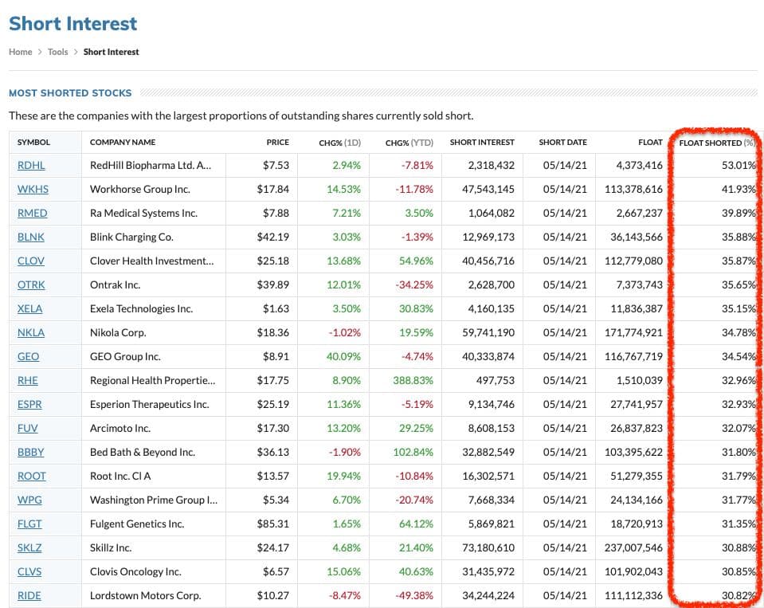Image resolution: width=764 pixels, height=608 pixels.
Task: Click the 41.93% float shorted value
Action: [x=739, y=189]
